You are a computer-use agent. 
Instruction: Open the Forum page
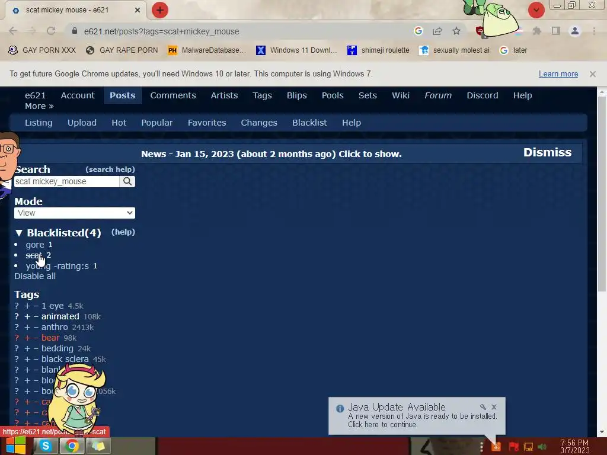click(438, 95)
